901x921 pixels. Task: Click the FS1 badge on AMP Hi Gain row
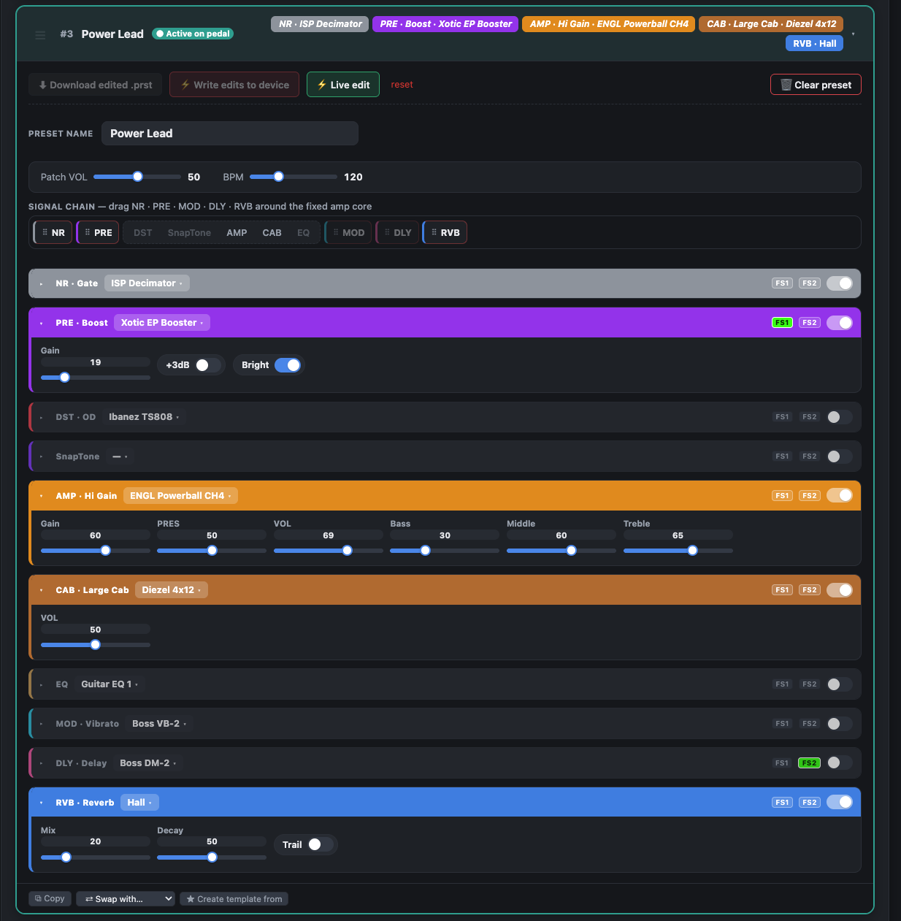pyautogui.click(x=782, y=496)
